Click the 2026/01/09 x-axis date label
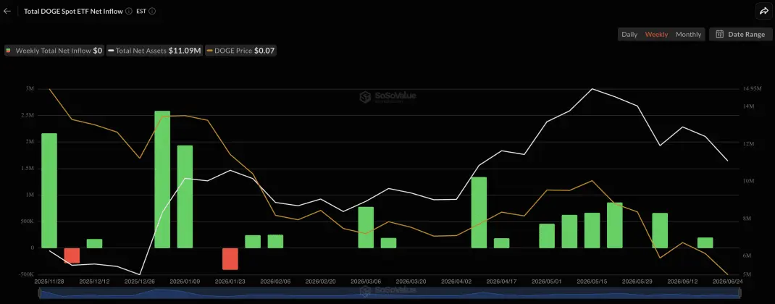The width and height of the screenshot is (775, 304). tap(185, 281)
